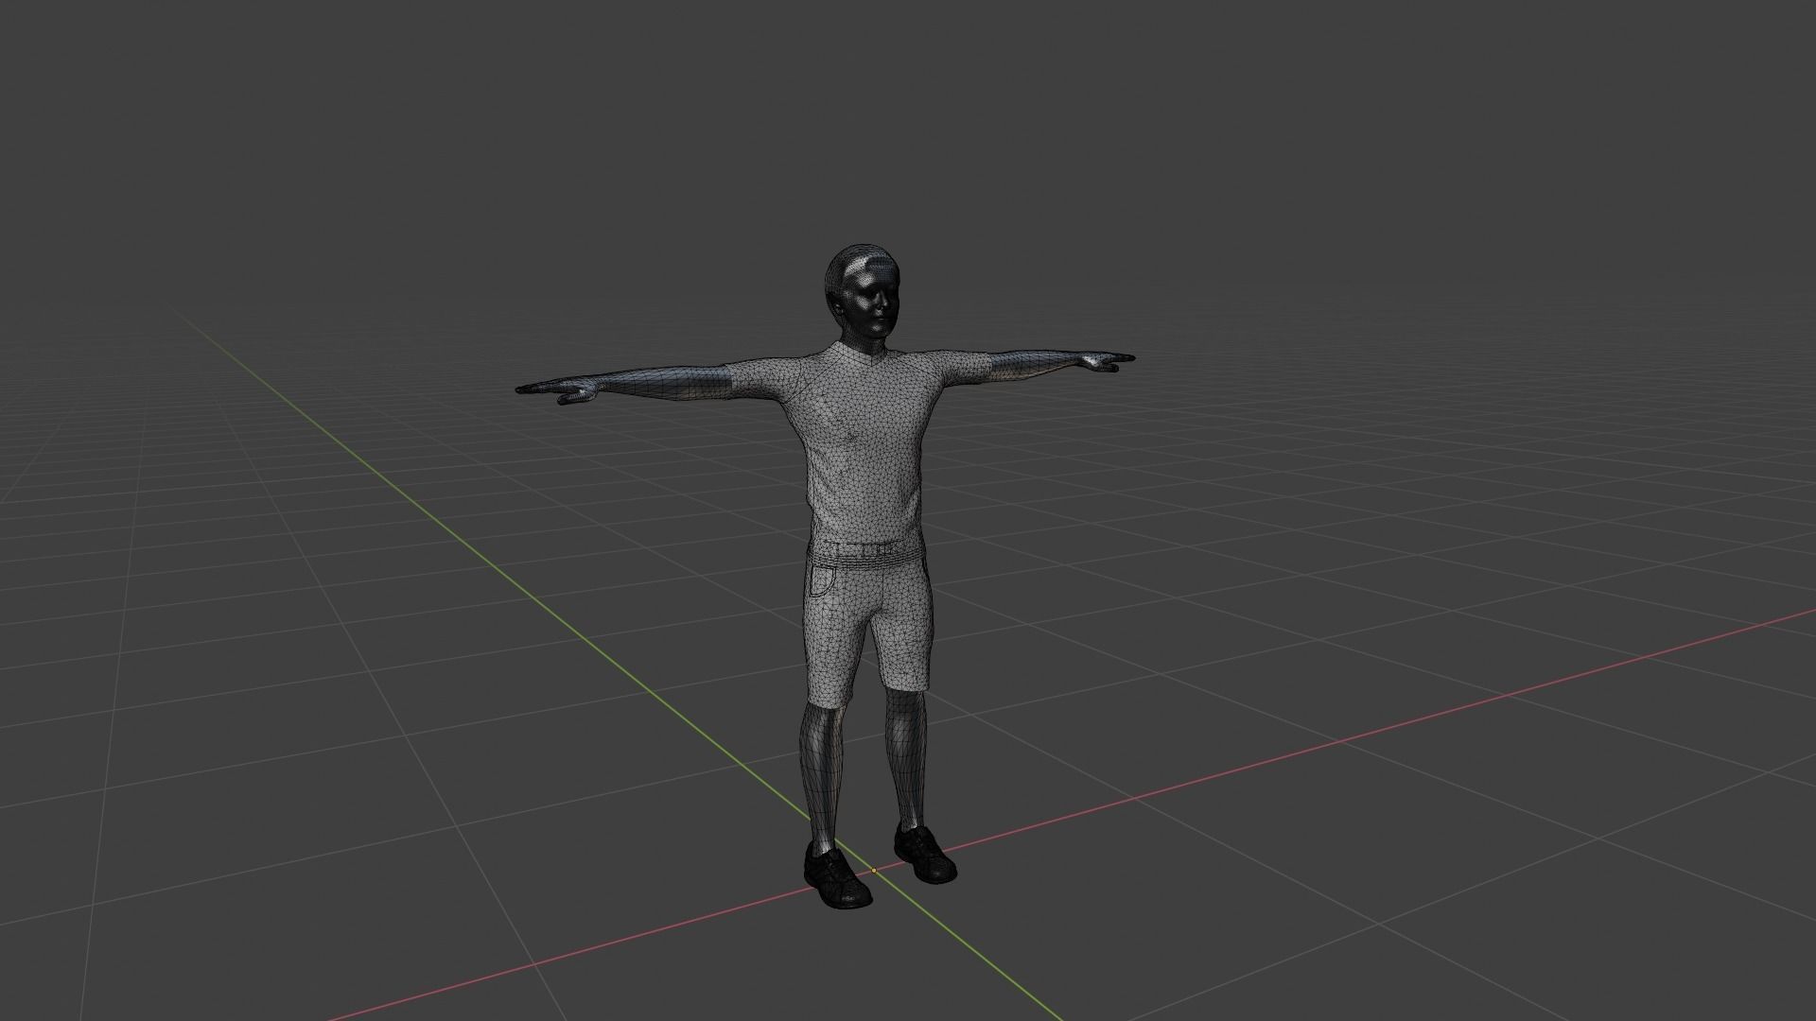1816x1021 pixels.
Task: Select the shorts mesh on the character
Action: [x=868, y=624]
